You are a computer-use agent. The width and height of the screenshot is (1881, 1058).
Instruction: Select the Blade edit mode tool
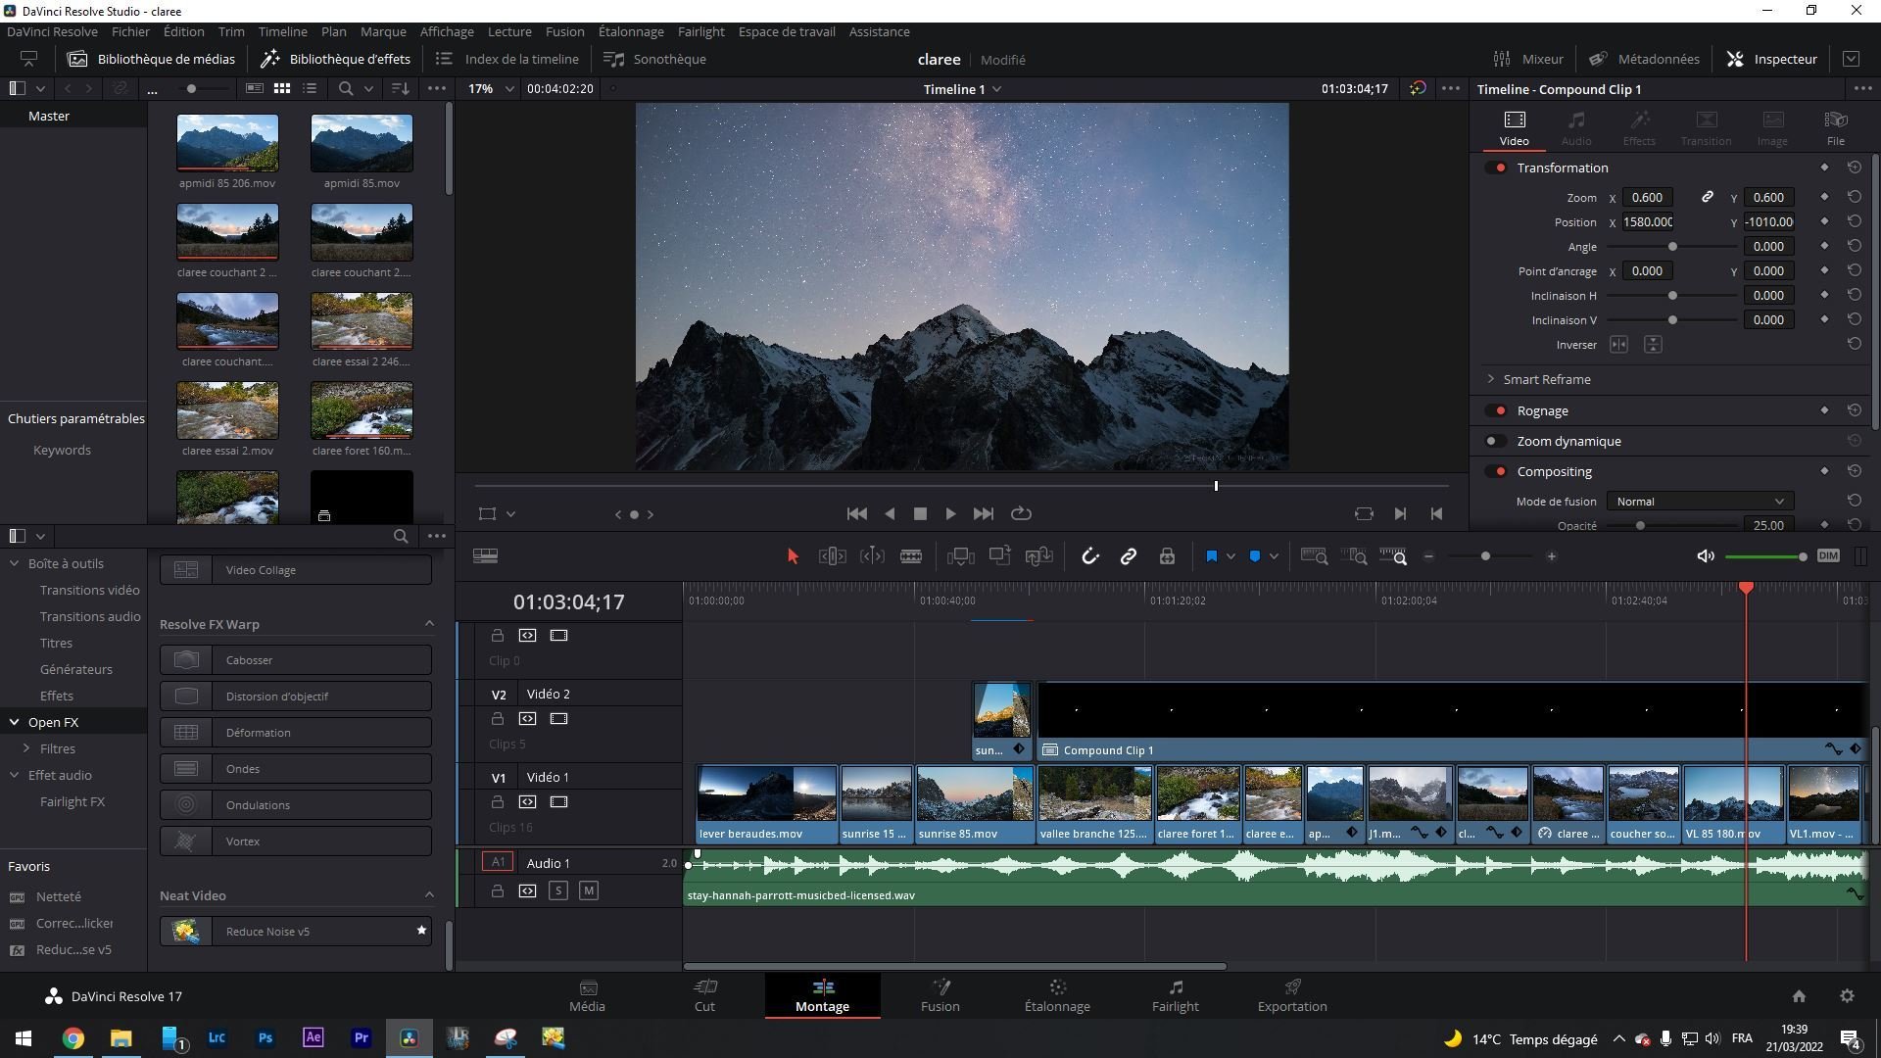coord(911,556)
